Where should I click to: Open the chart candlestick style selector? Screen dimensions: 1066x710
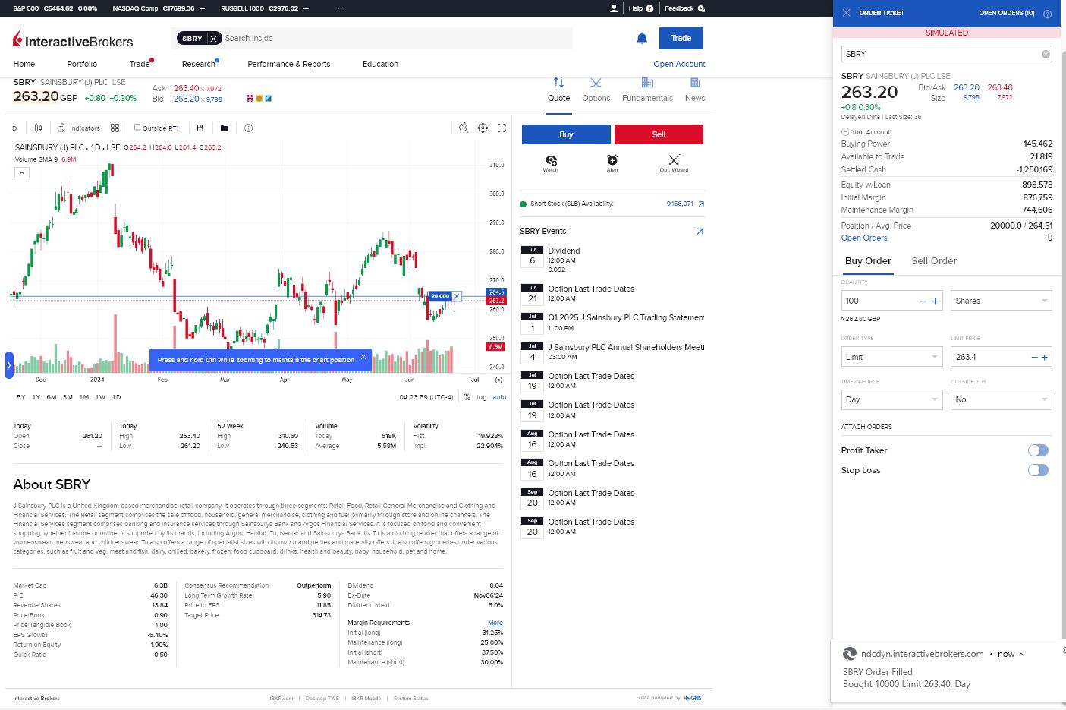coord(39,128)
